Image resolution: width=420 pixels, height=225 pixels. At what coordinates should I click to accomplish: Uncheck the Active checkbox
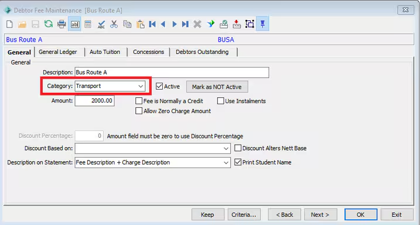point(159,86)
